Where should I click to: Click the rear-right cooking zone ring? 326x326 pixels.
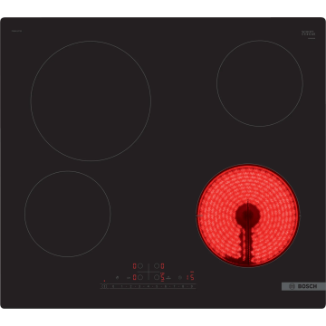tap(260, 83)
